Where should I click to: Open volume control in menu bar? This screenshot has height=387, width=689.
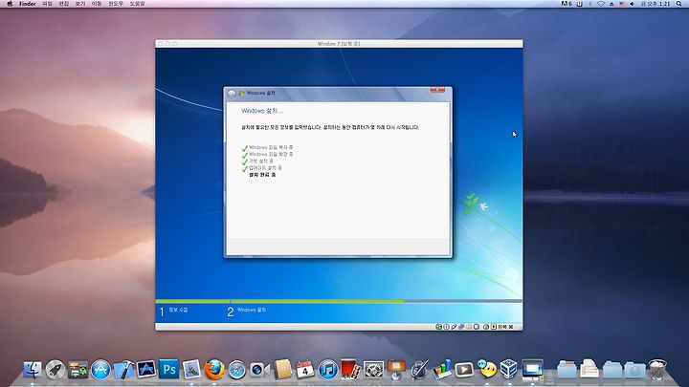pyautogui.click(x=633, y=4)
